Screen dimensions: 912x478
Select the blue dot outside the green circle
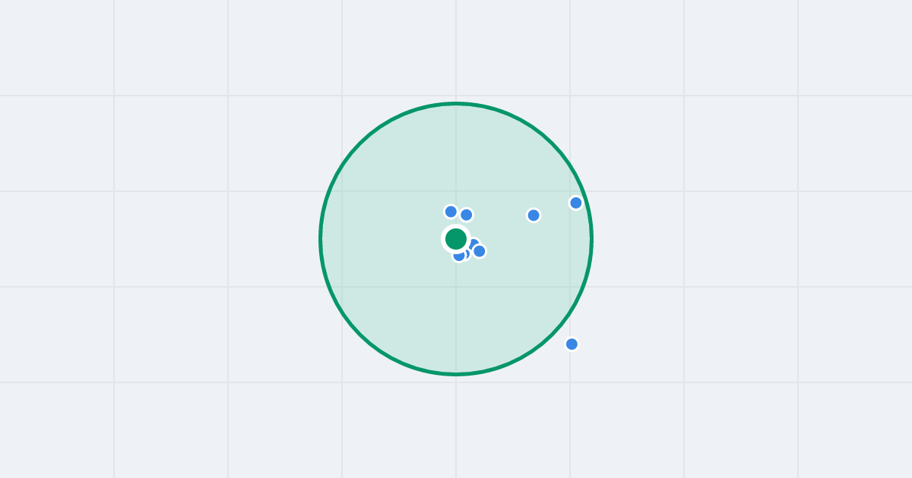coord(572,344)
